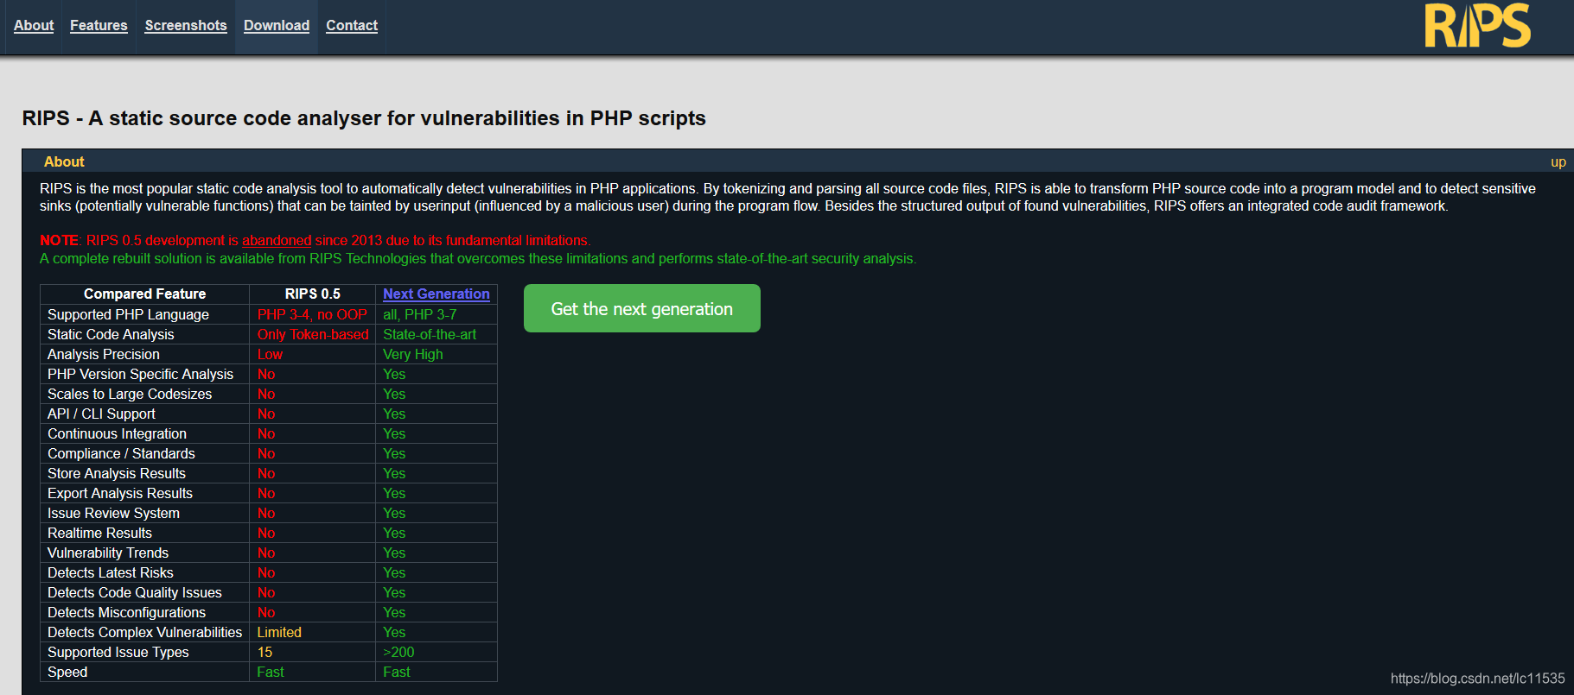Select 'PHP Version Specific Analysis' label
This screenshot has height=695, width=1574.
pyautogui.click(x=140, y=375)
